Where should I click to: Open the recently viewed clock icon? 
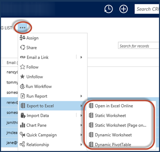(x=109, y=9)
